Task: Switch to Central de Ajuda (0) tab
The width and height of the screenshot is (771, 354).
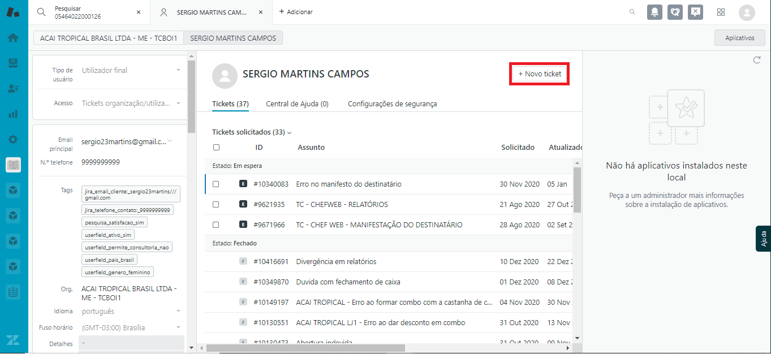Action: (297, 104)
